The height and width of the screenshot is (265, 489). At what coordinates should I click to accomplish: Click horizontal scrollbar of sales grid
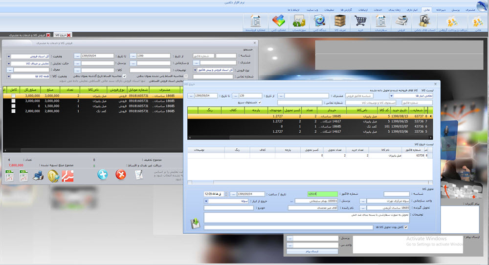pos(92,150)
